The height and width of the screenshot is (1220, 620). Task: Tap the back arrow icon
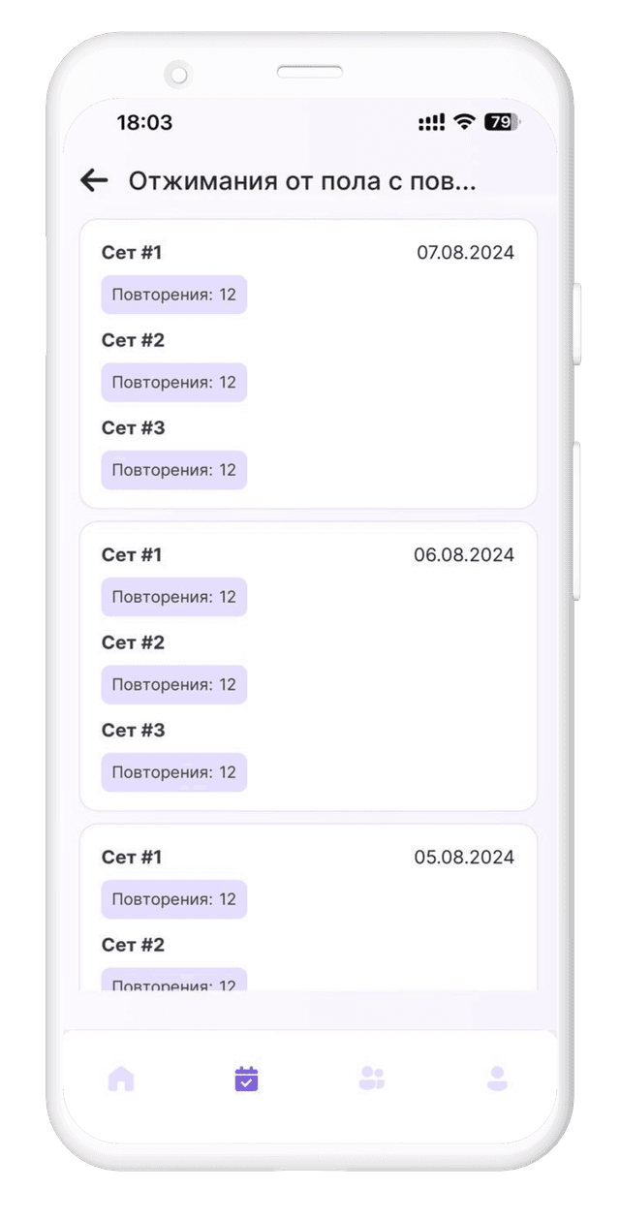pos(94,180)
